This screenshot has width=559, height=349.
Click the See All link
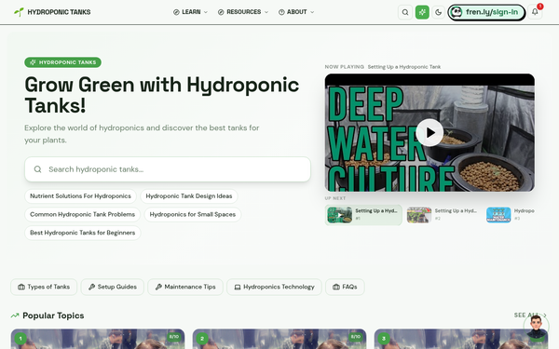[x=530, y=315]
